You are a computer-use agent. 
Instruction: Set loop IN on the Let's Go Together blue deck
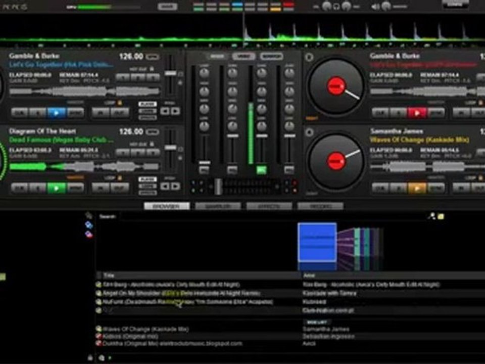coord(101,113)
